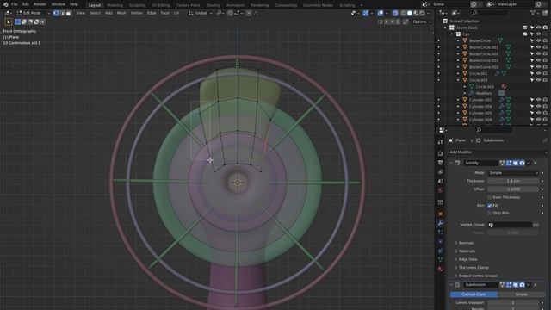551x310 pixels.
Task: Select vertex select mode icon
Action: pyautogui.click(x=55, y=13)
